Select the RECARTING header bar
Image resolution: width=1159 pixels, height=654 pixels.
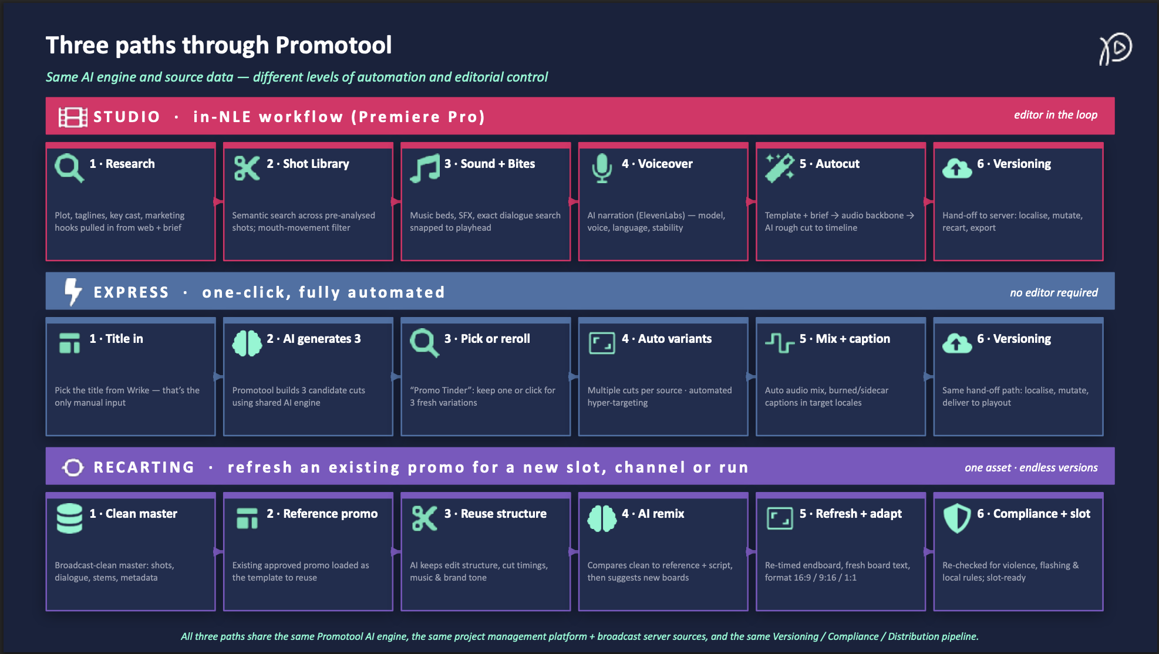(580, 466)
